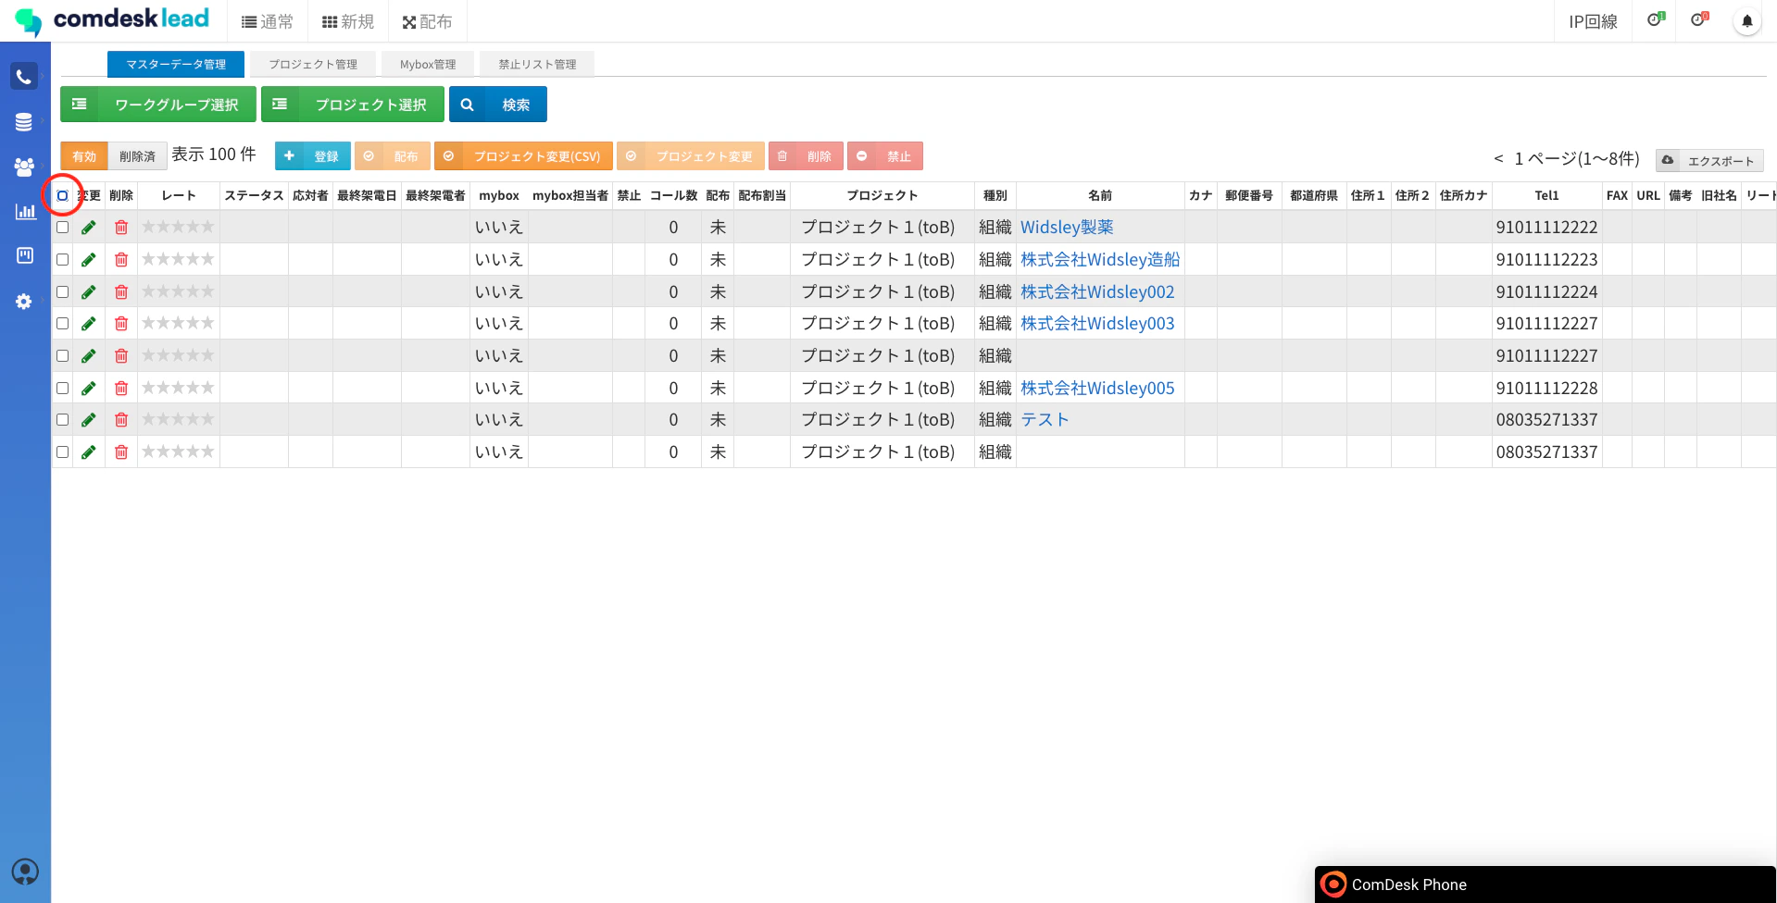The width and height of the screenshot is (1777, 903).
Task: Open the bar chart reports sidebar icon
Action: coord(25,211)
